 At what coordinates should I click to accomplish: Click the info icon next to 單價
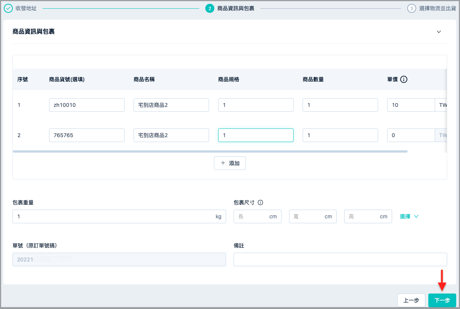[x=404, y=79]
